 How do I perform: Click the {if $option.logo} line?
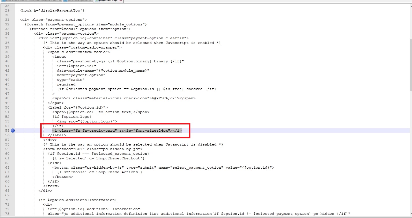72,117
